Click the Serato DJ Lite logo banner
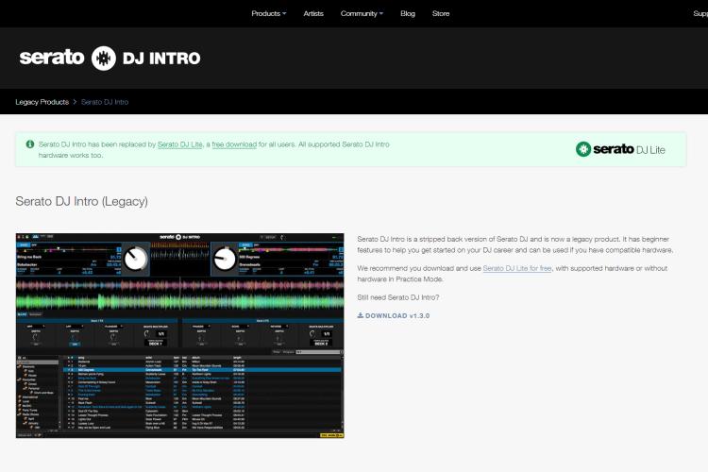Image resolution: width=708 pixels, height=472 pixels. point(620,149)
